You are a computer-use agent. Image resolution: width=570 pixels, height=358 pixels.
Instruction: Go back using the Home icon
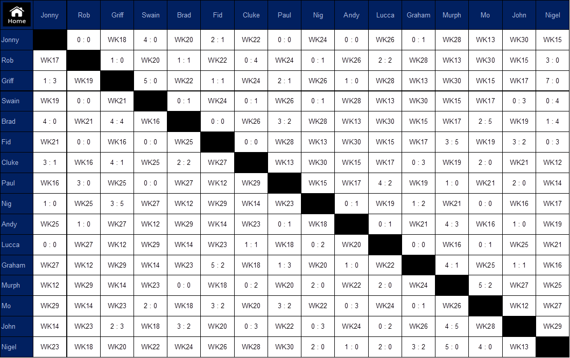(x=17, y=15)
